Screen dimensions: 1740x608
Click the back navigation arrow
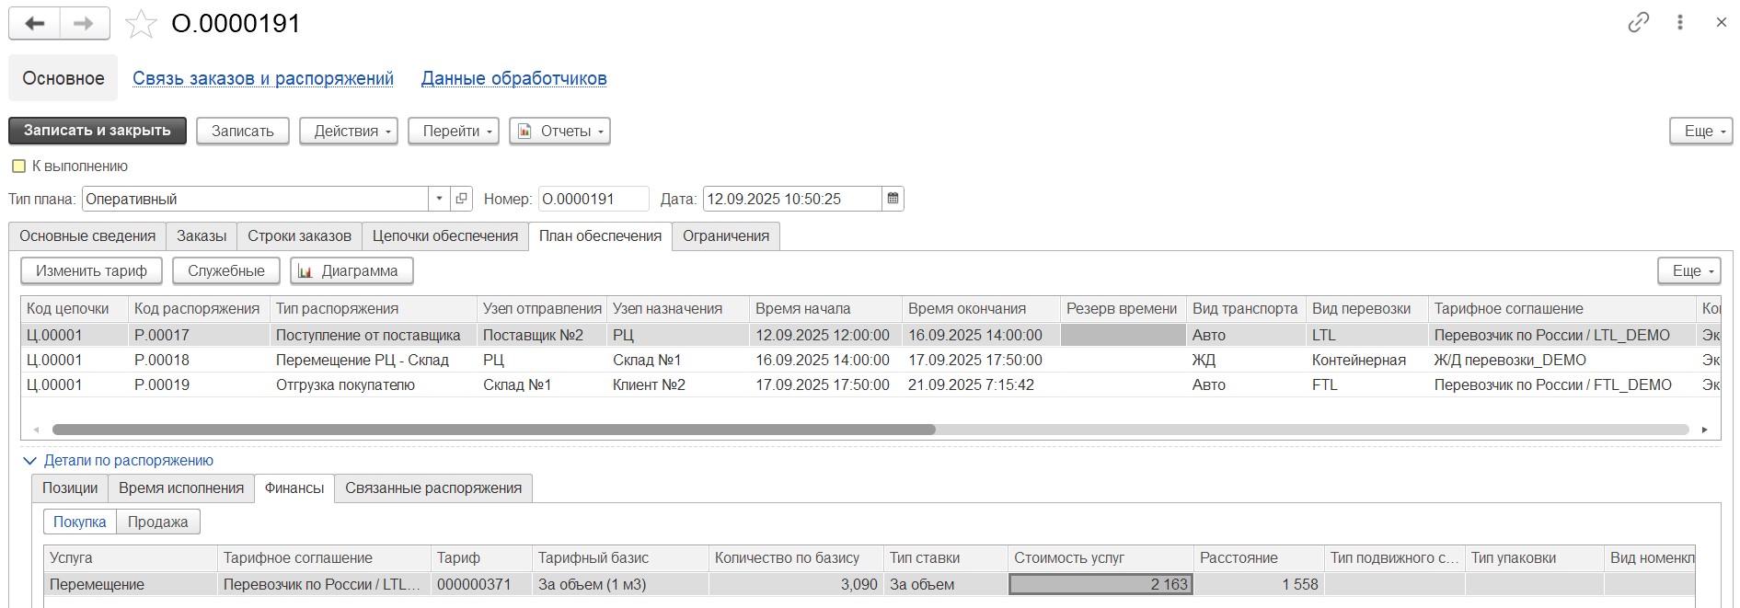(35, 24)
